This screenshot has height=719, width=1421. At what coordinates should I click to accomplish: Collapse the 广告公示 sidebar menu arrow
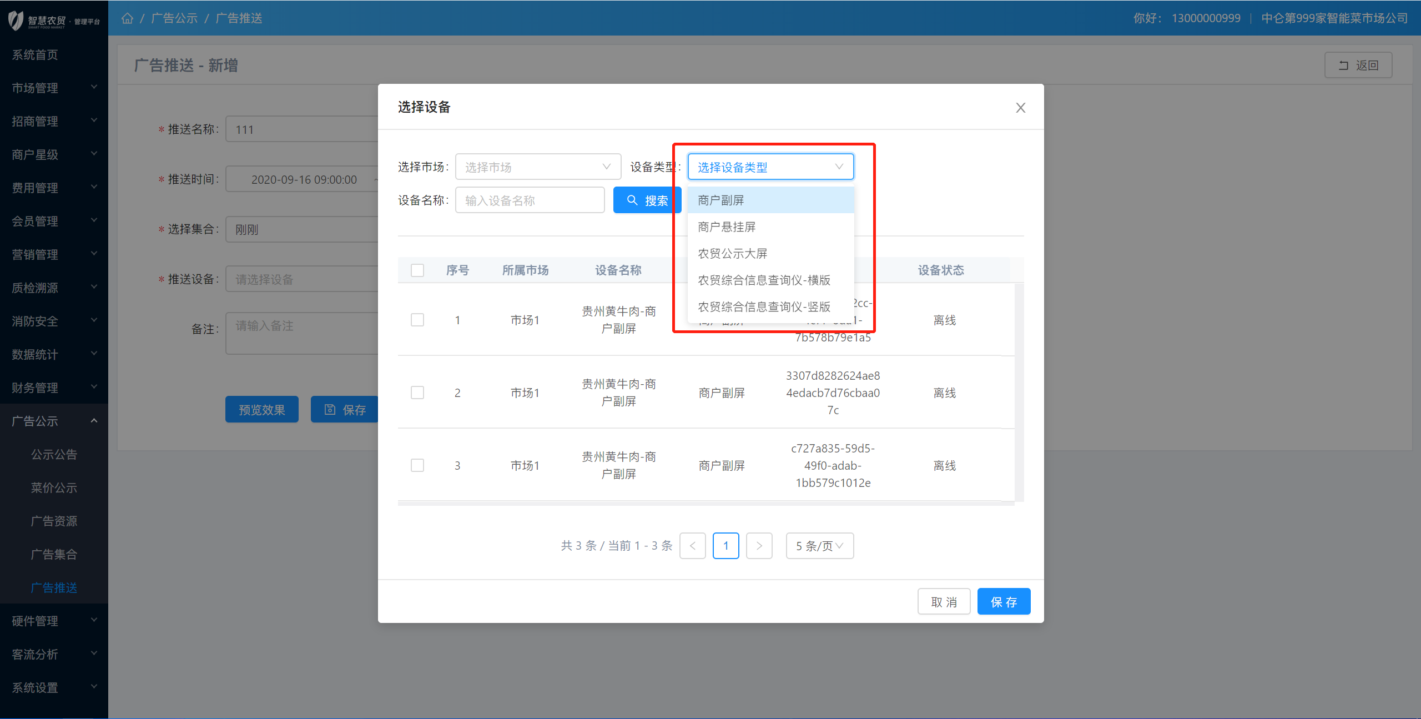tap(94, 421)
